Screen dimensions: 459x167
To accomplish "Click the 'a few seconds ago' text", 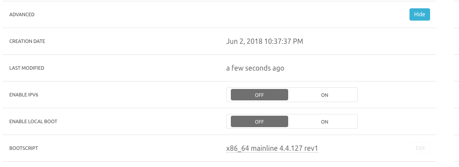I will click(x=255, y=68).
